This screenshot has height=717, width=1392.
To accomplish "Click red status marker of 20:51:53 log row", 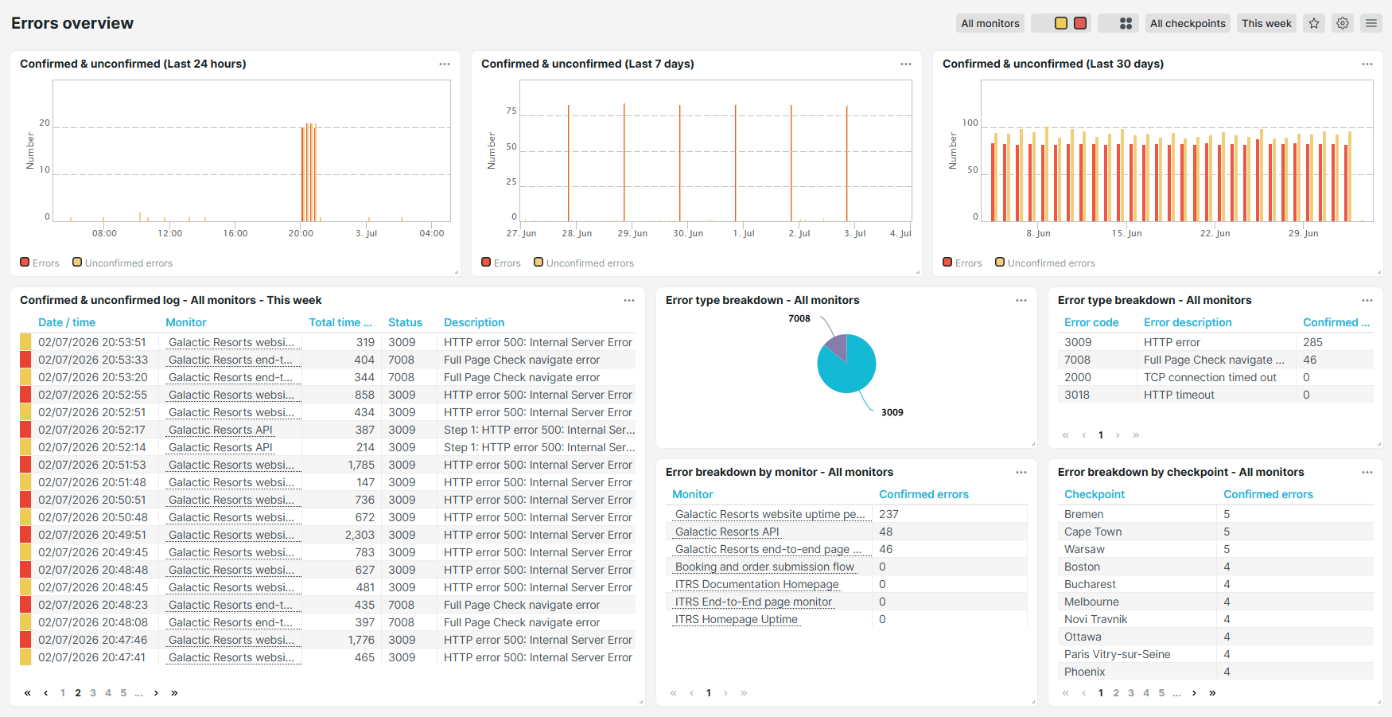I will click(x=25, y=465).
